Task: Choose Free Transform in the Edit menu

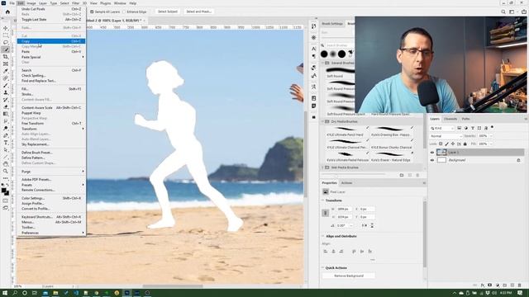Action: [51, 124]
